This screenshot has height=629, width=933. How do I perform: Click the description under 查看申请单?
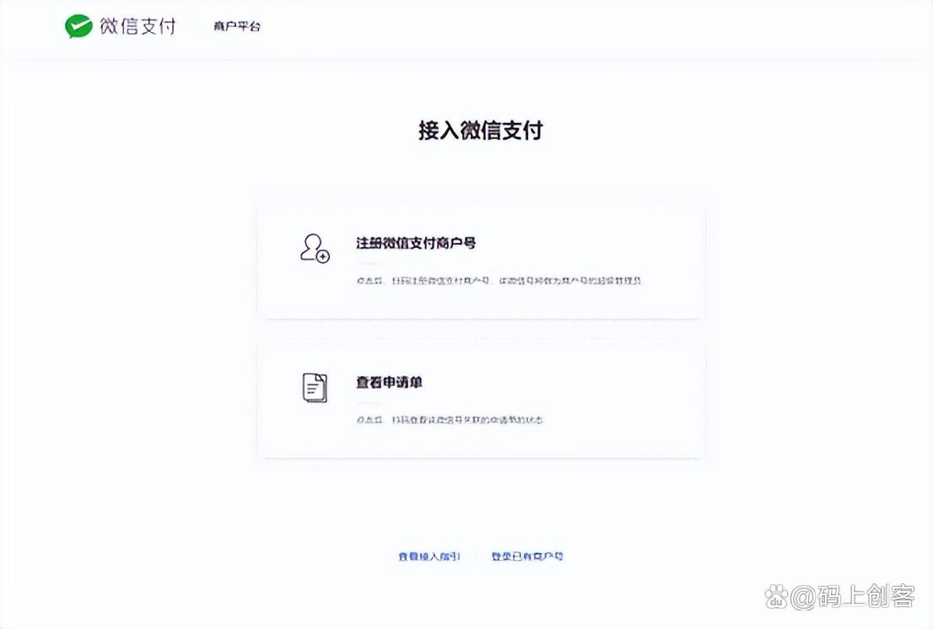click(x=450, y=420)
